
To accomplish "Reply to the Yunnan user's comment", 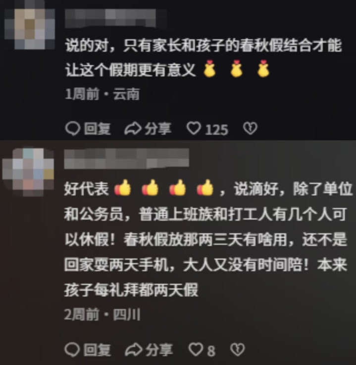I will tap(88, 128).
